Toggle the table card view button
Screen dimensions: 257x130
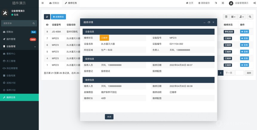(226, 17)
